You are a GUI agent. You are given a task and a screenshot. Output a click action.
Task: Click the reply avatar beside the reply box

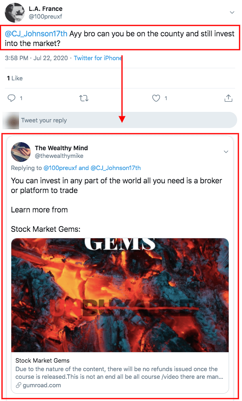pos(11,120)
